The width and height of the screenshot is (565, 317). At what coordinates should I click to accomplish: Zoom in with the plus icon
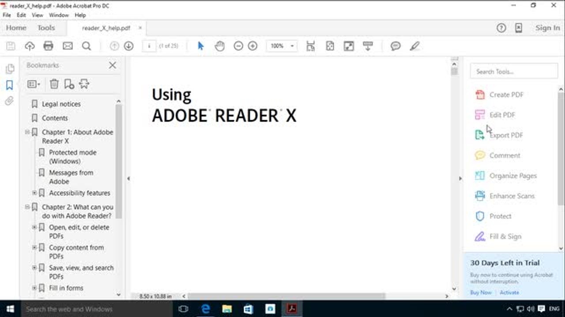(x=252, y=46)
